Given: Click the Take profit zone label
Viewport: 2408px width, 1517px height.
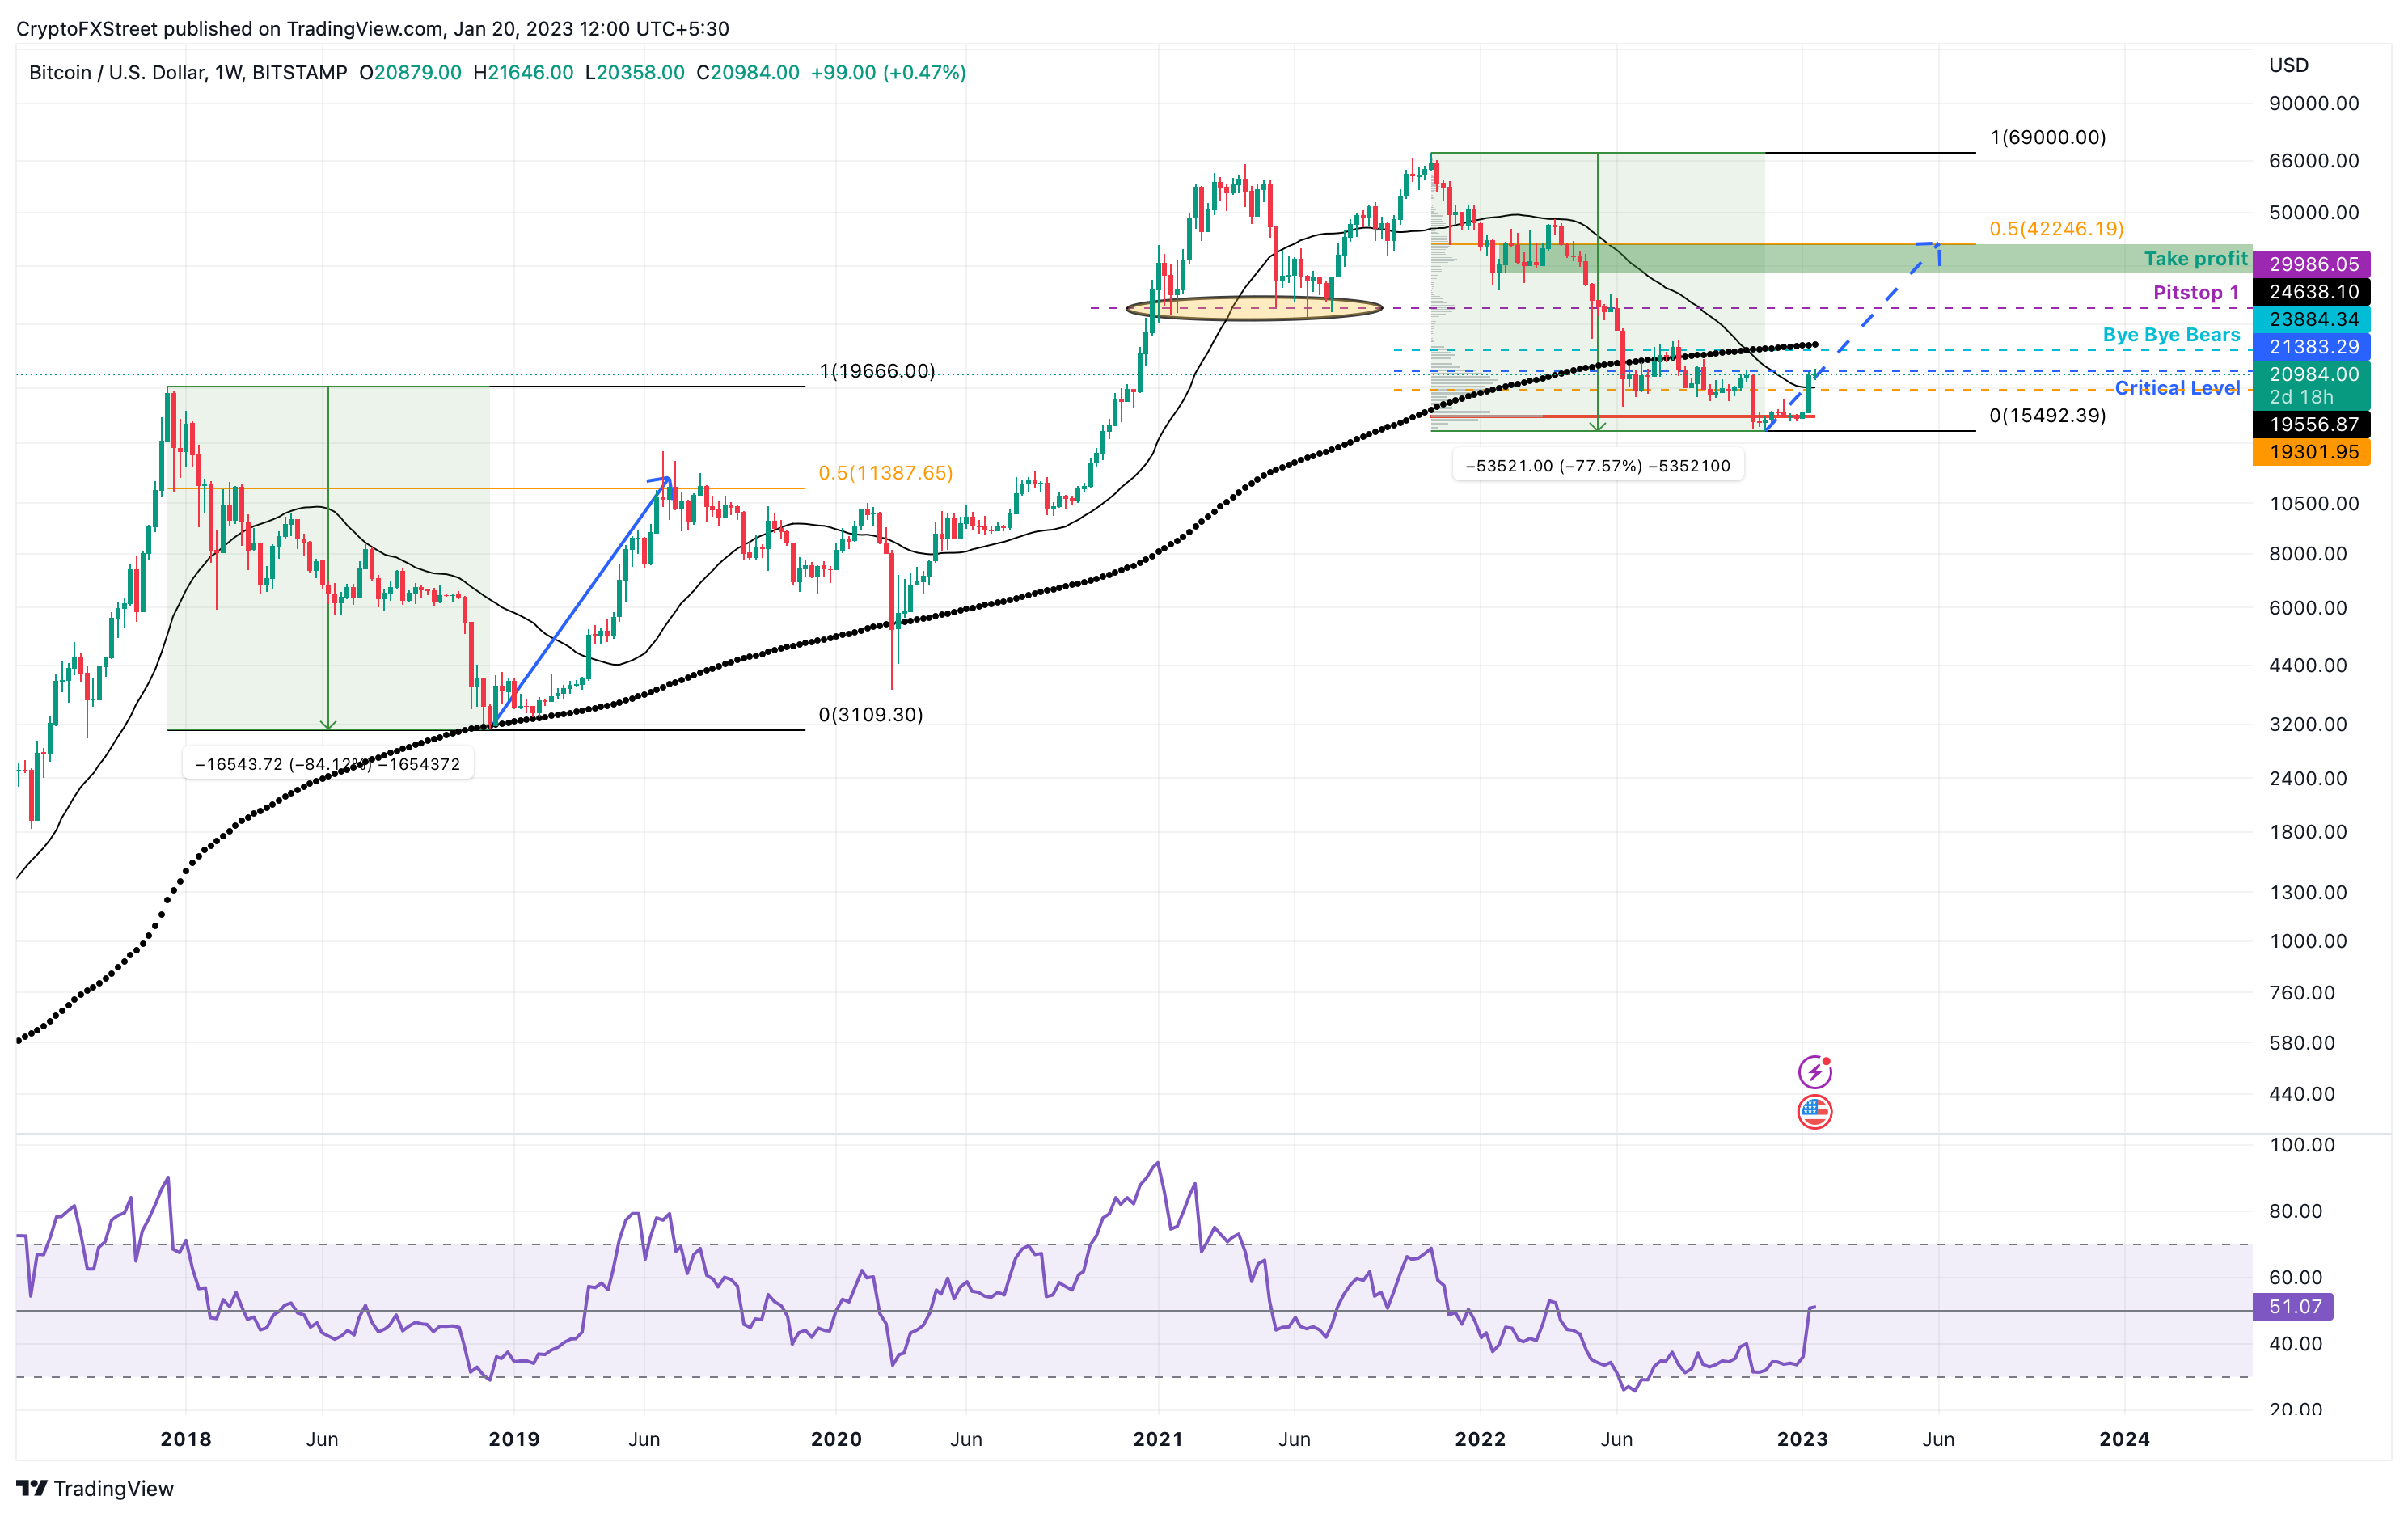Looking at the screenshot, I should 2195,259.
